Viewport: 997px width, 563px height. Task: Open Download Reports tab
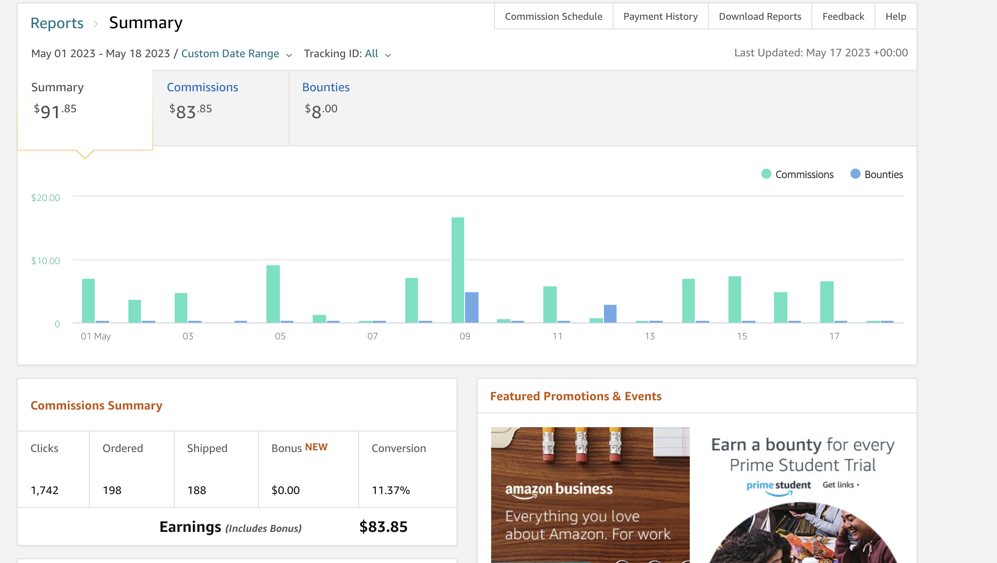[x=760, y=16]
